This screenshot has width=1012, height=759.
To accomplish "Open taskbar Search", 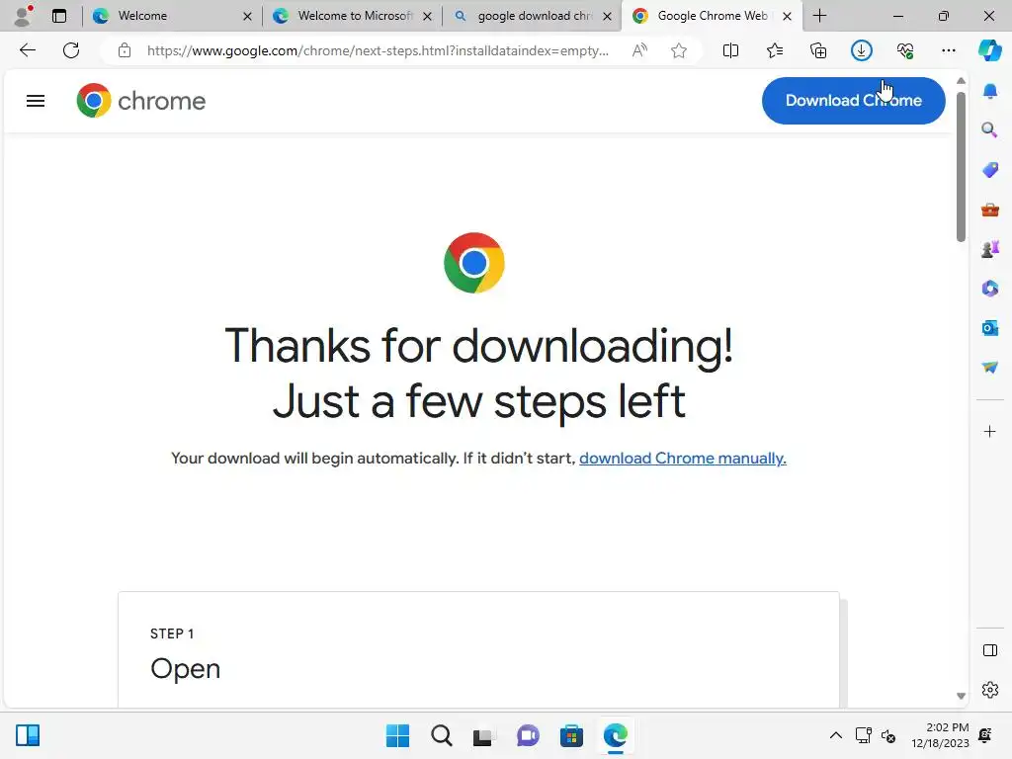I will [x=442, y=735].
